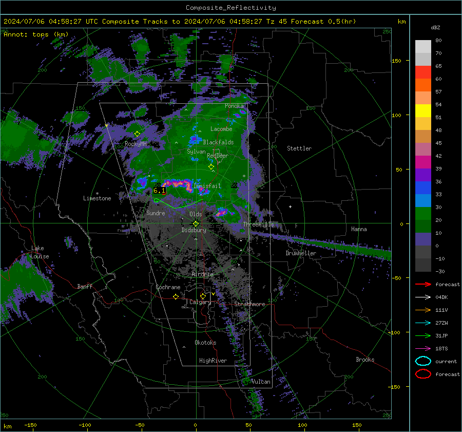
Task: Click the Ponoka city label
Action: 234,106
